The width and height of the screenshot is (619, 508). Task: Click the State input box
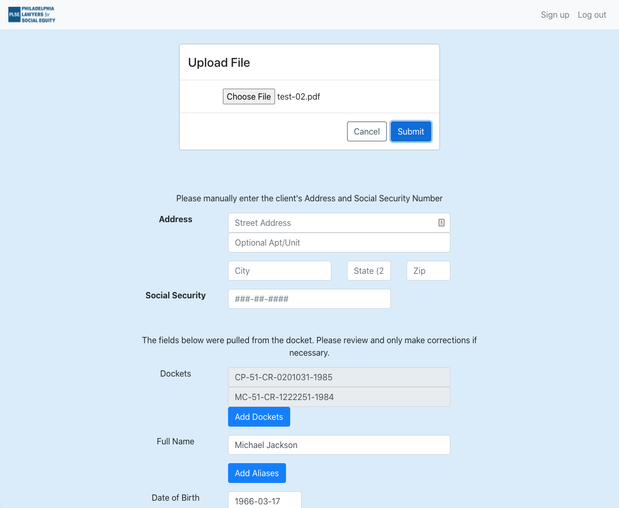point(368,271)
